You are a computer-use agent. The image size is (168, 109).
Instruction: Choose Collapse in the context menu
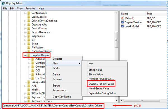[64, 59]
